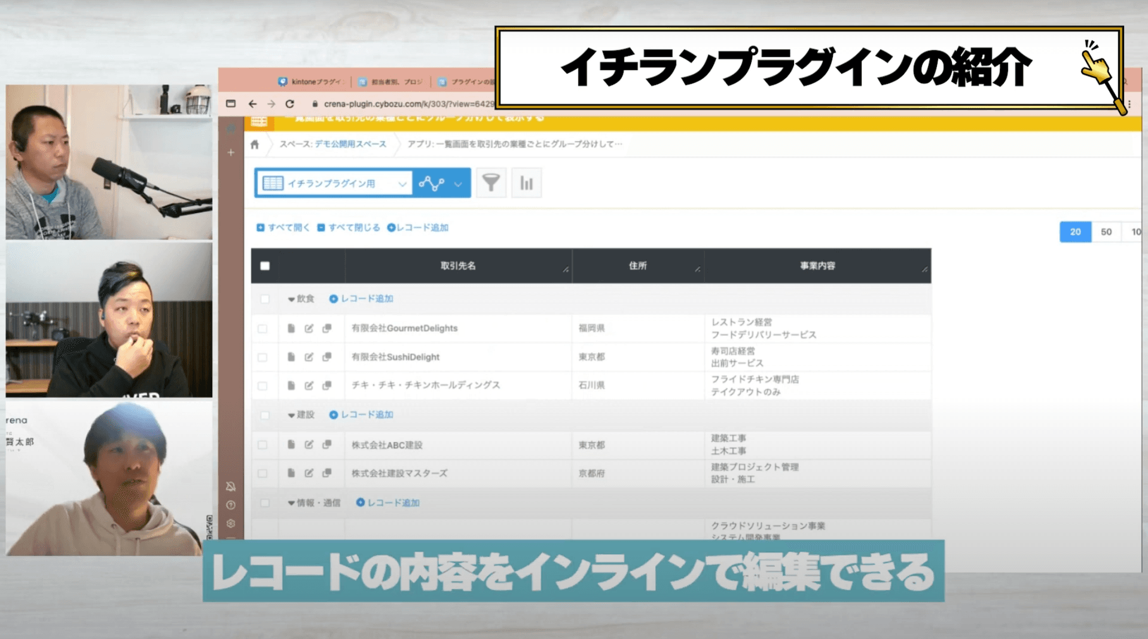1148x639 pixels.
Task: Click the browser forward arrow
Action: 271,104
